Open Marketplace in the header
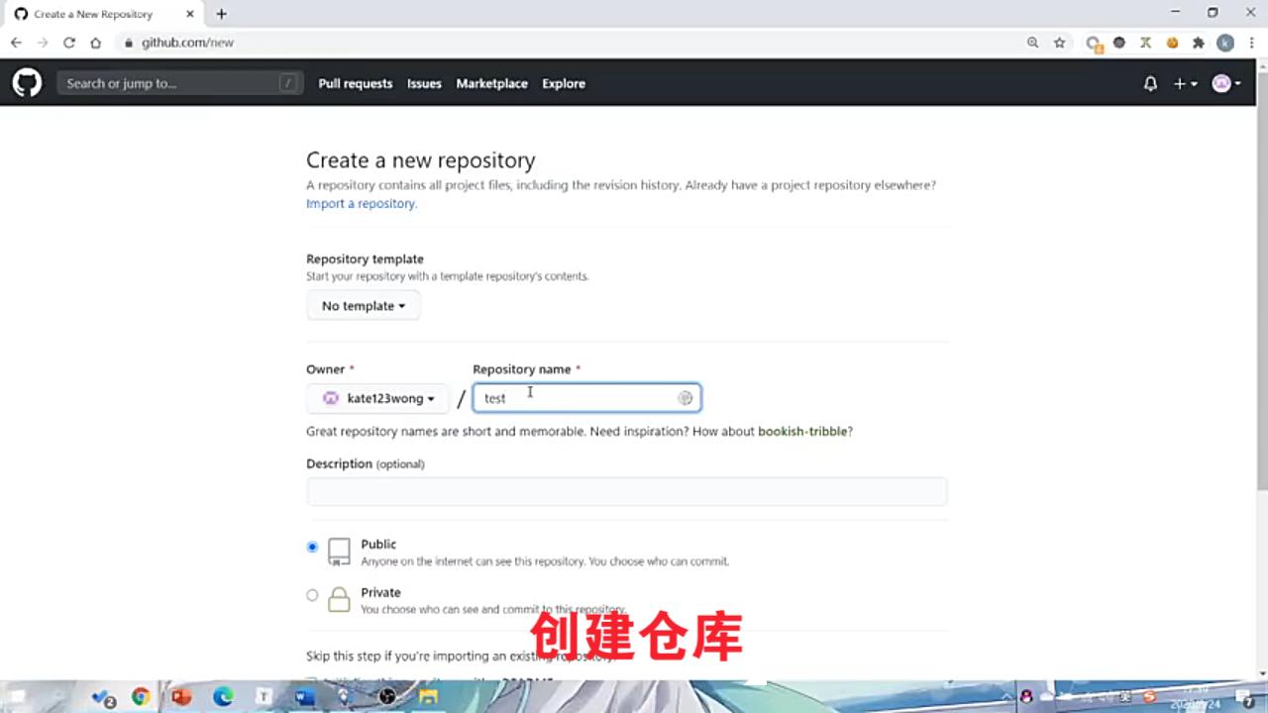1268x713 pixels. (x=491, y=84)
